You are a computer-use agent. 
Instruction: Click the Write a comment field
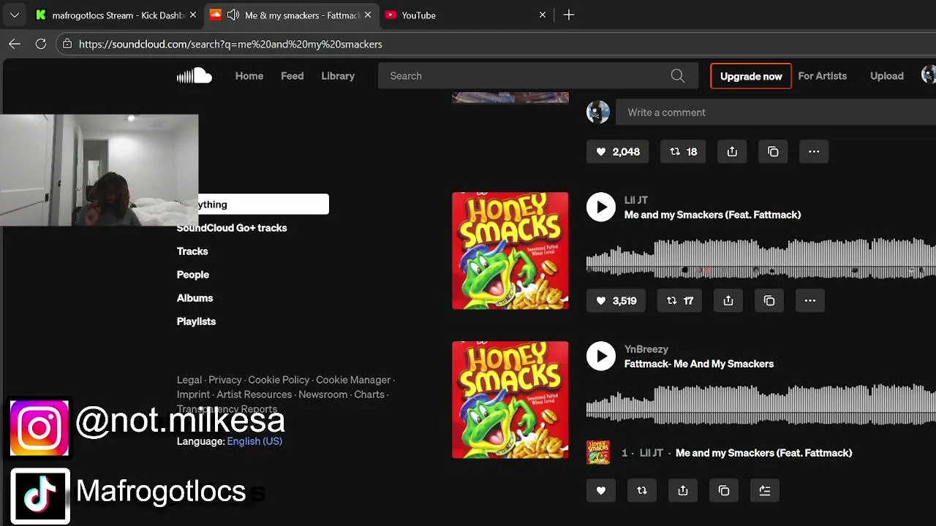776,113
